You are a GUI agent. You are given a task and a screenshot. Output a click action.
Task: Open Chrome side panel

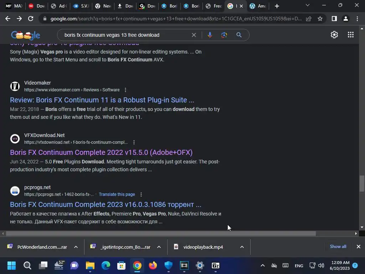(334, 19)
